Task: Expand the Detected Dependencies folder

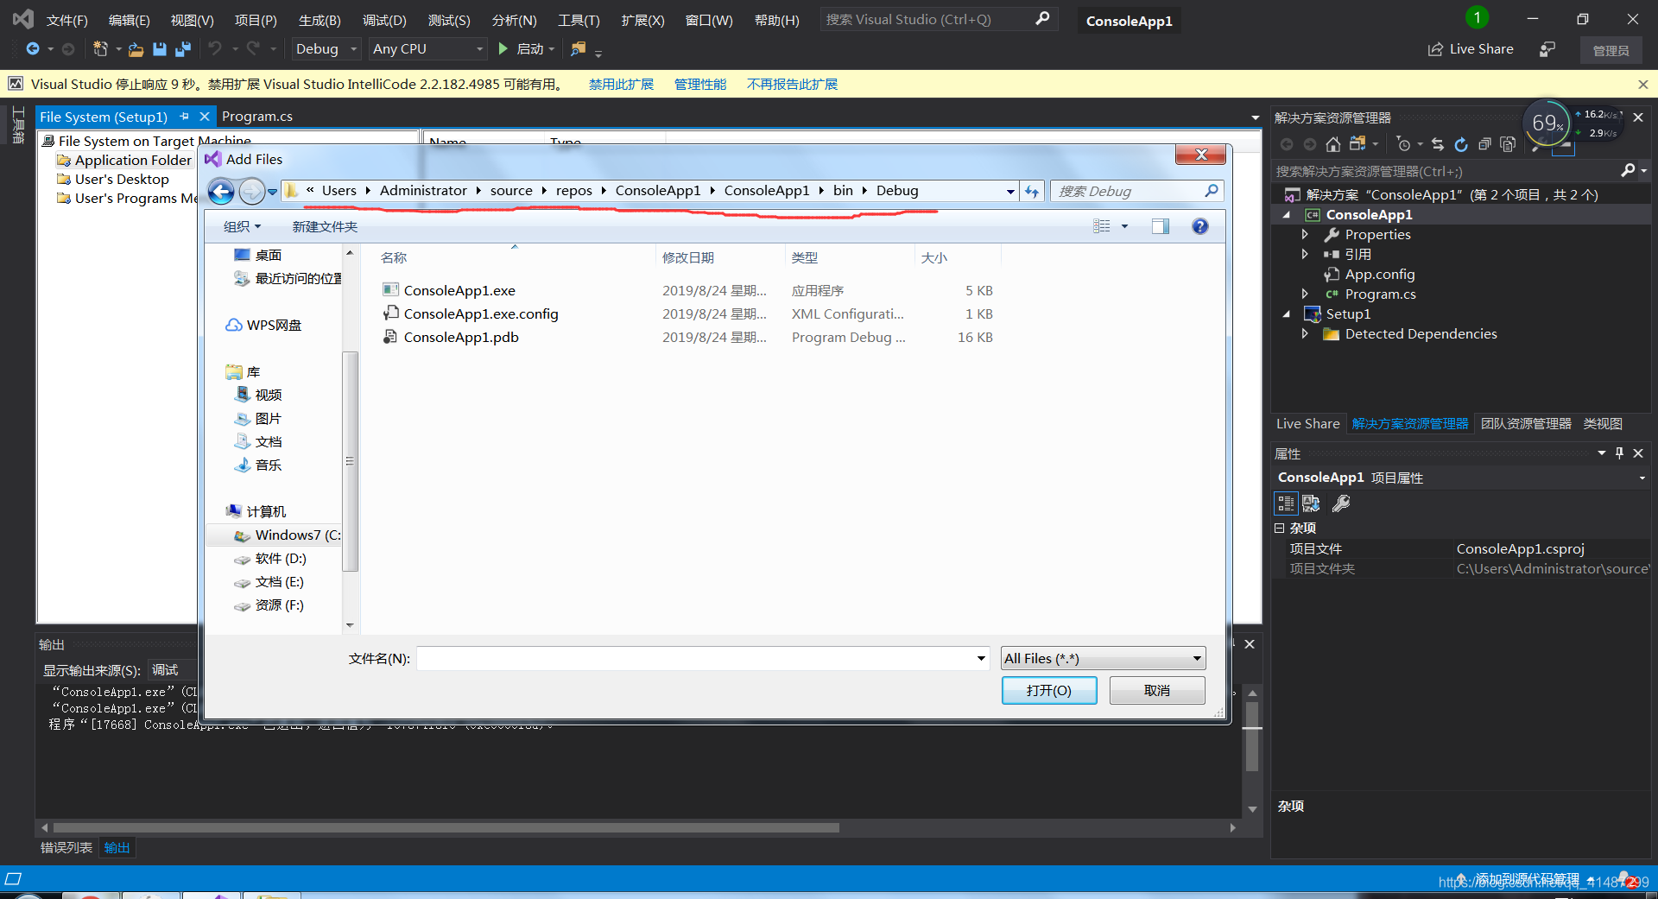Action: coord(1305,334)
